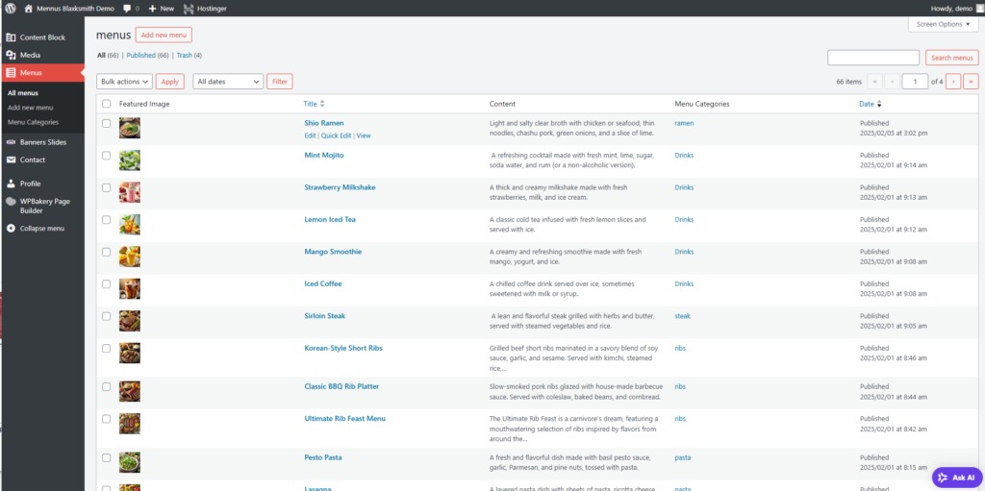Click the WordPress logo icon

(10, 8)
